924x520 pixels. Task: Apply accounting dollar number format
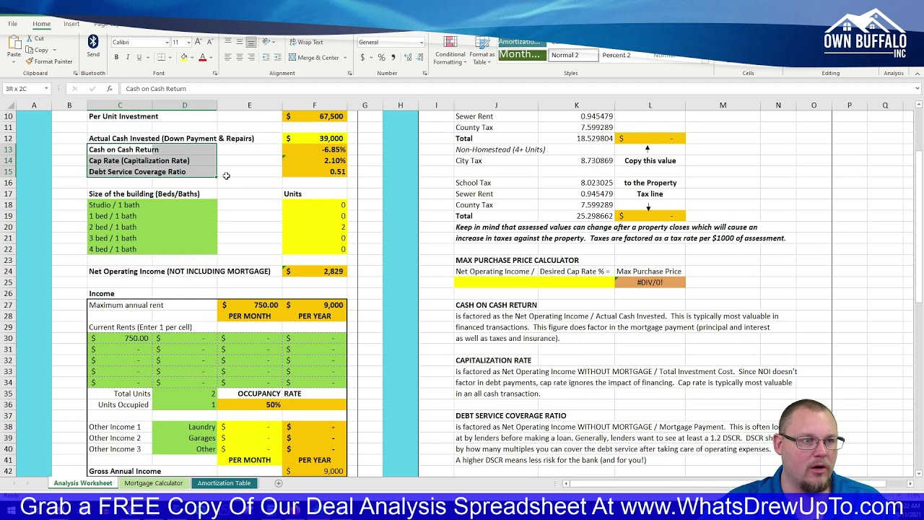tap(362, 57)
